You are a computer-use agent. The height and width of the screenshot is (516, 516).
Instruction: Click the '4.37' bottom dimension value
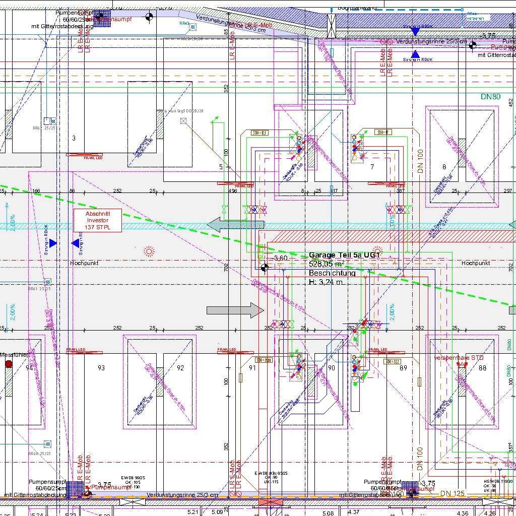354,512
